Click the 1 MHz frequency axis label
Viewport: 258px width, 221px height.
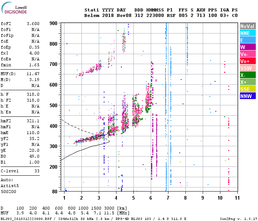64,198
